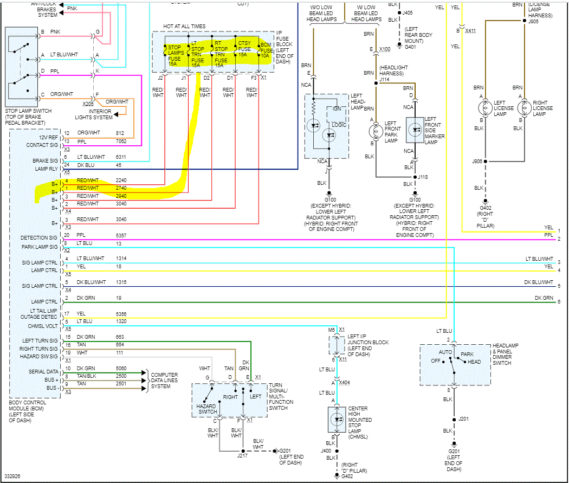The width and height of the screenshot is (569, 483).
Task: Click circuit number "6311"
Action: tap(121, 157)
